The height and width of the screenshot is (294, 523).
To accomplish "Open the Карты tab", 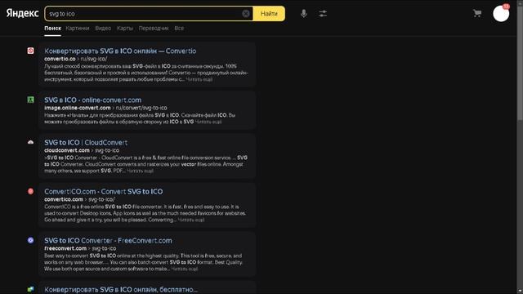I will pyautogui.click(x=125, y=29).
